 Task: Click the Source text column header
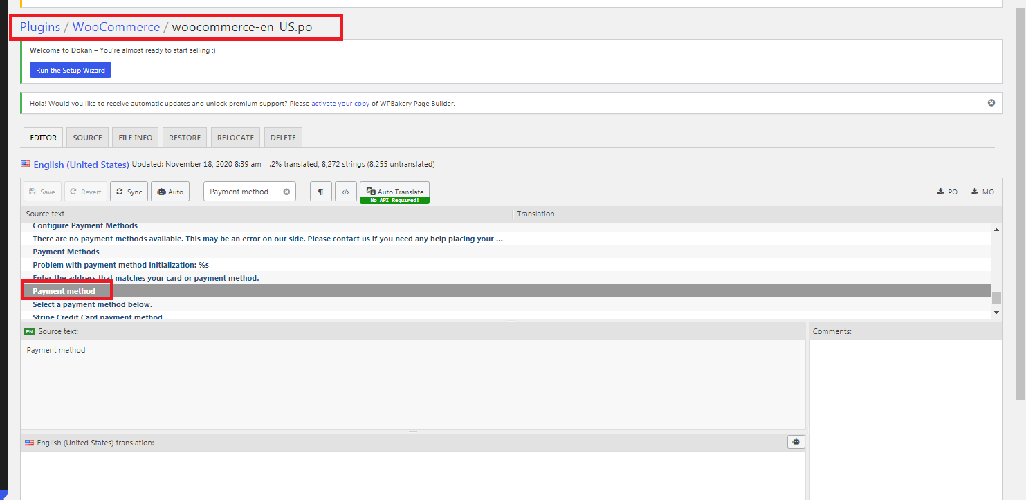pyautogui.click(x=267, y=214)
